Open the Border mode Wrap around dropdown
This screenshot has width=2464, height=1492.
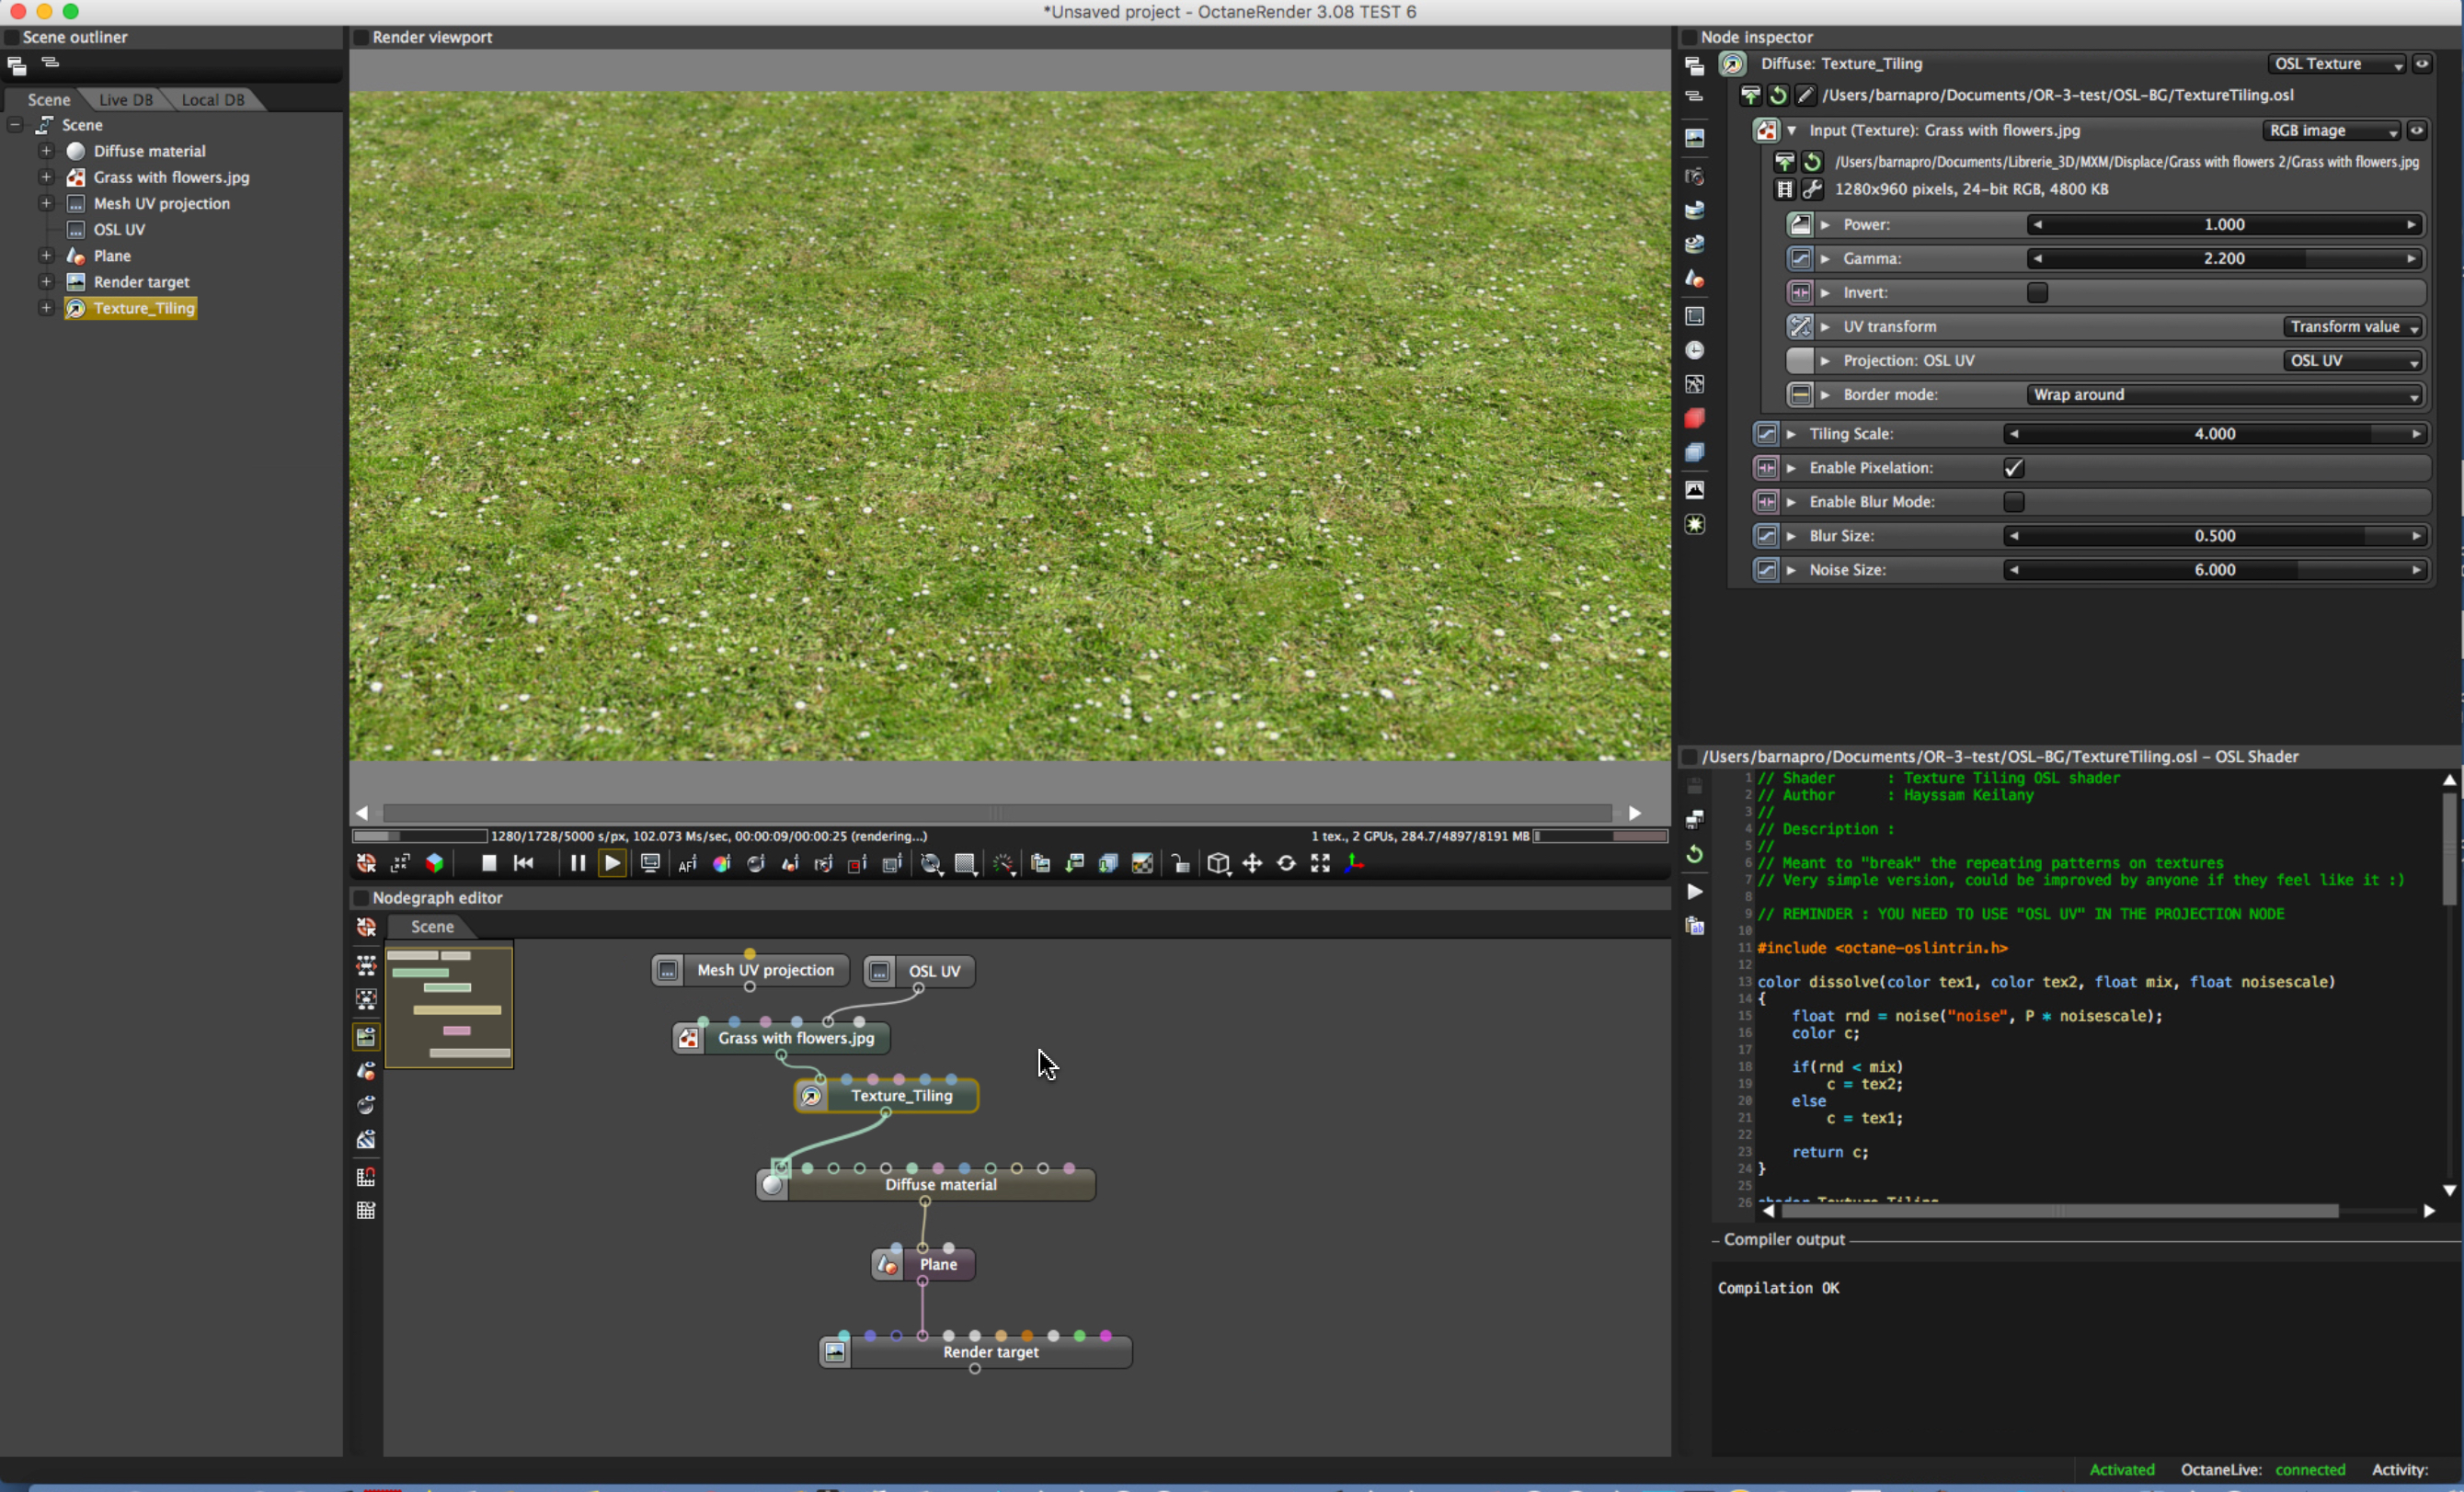(2224, 394)
